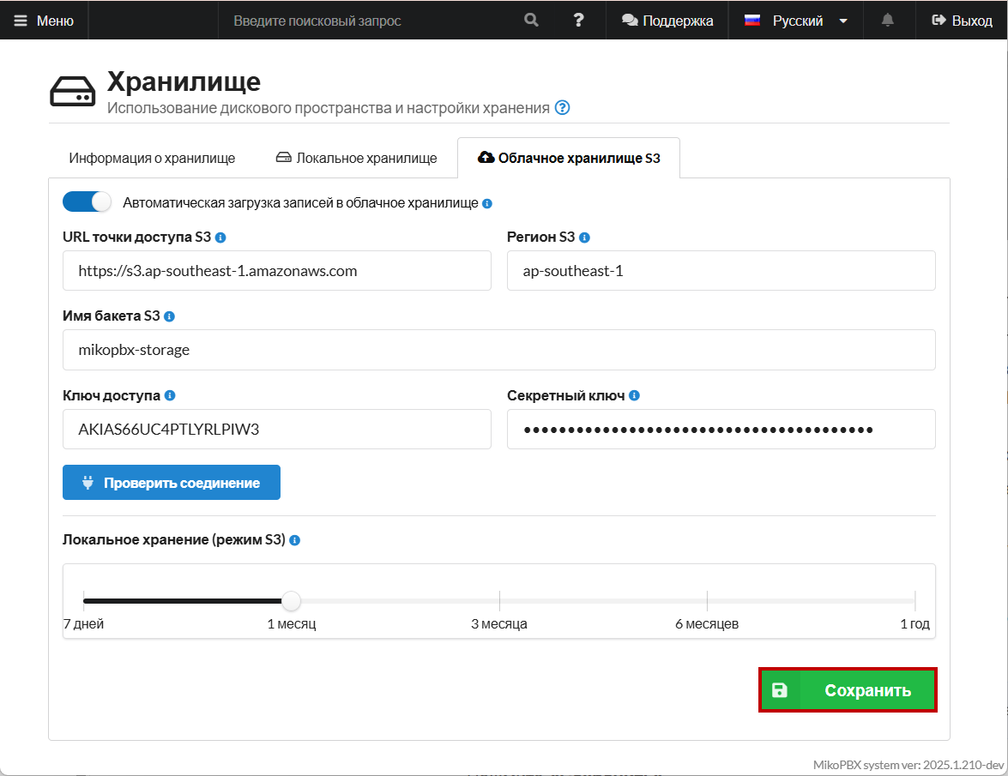Click the notifications bell icon
The width and height of the screenshot is (1008, 776).
click(888, 21)
